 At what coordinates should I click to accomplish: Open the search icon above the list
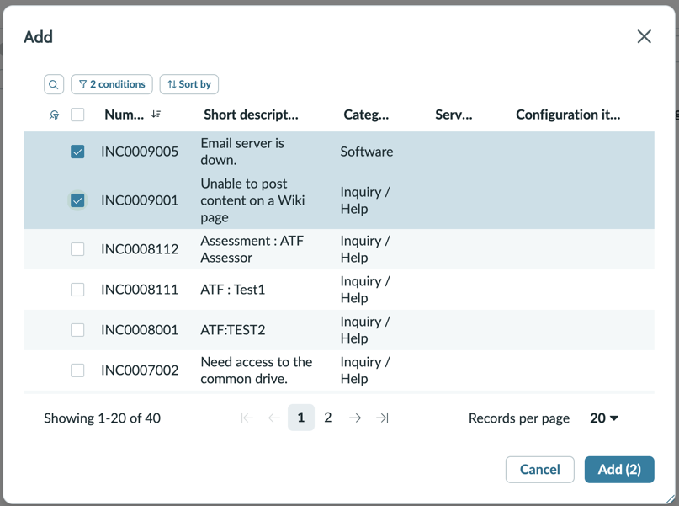(x=54, y=84)
